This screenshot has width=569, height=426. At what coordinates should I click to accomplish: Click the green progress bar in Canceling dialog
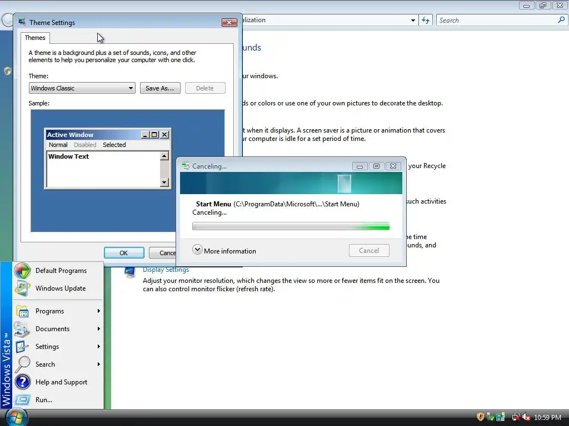click(x=291, y=226)
